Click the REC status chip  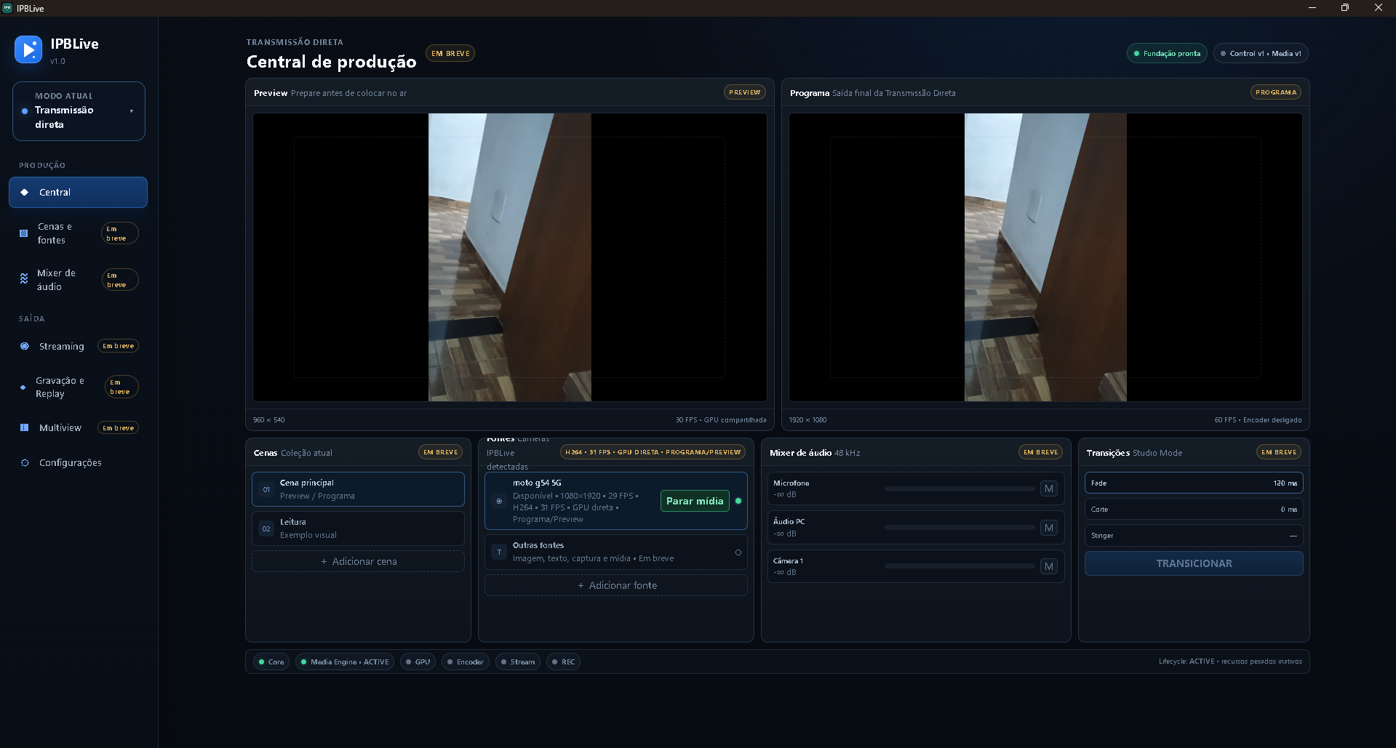(563, 661)
